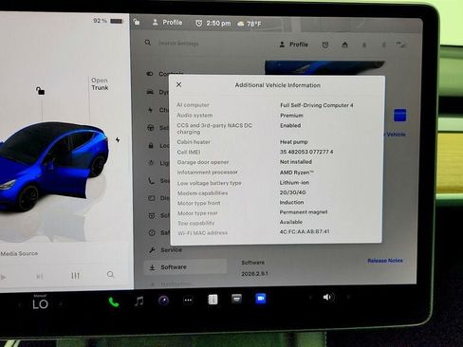Open the Service settings menu item
This screenshot has width=463, height=347.
tap(166, 249)
